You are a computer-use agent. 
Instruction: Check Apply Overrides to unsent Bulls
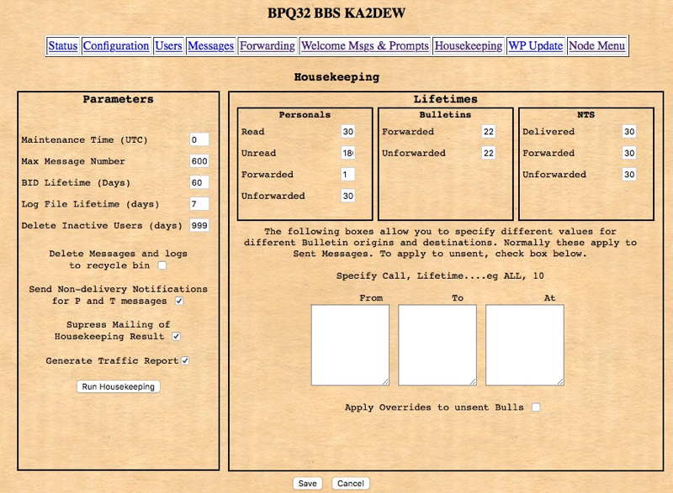click(536, 406)
